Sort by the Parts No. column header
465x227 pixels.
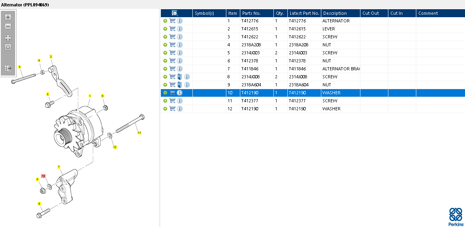pyautogui.click(x=257, y=13)
